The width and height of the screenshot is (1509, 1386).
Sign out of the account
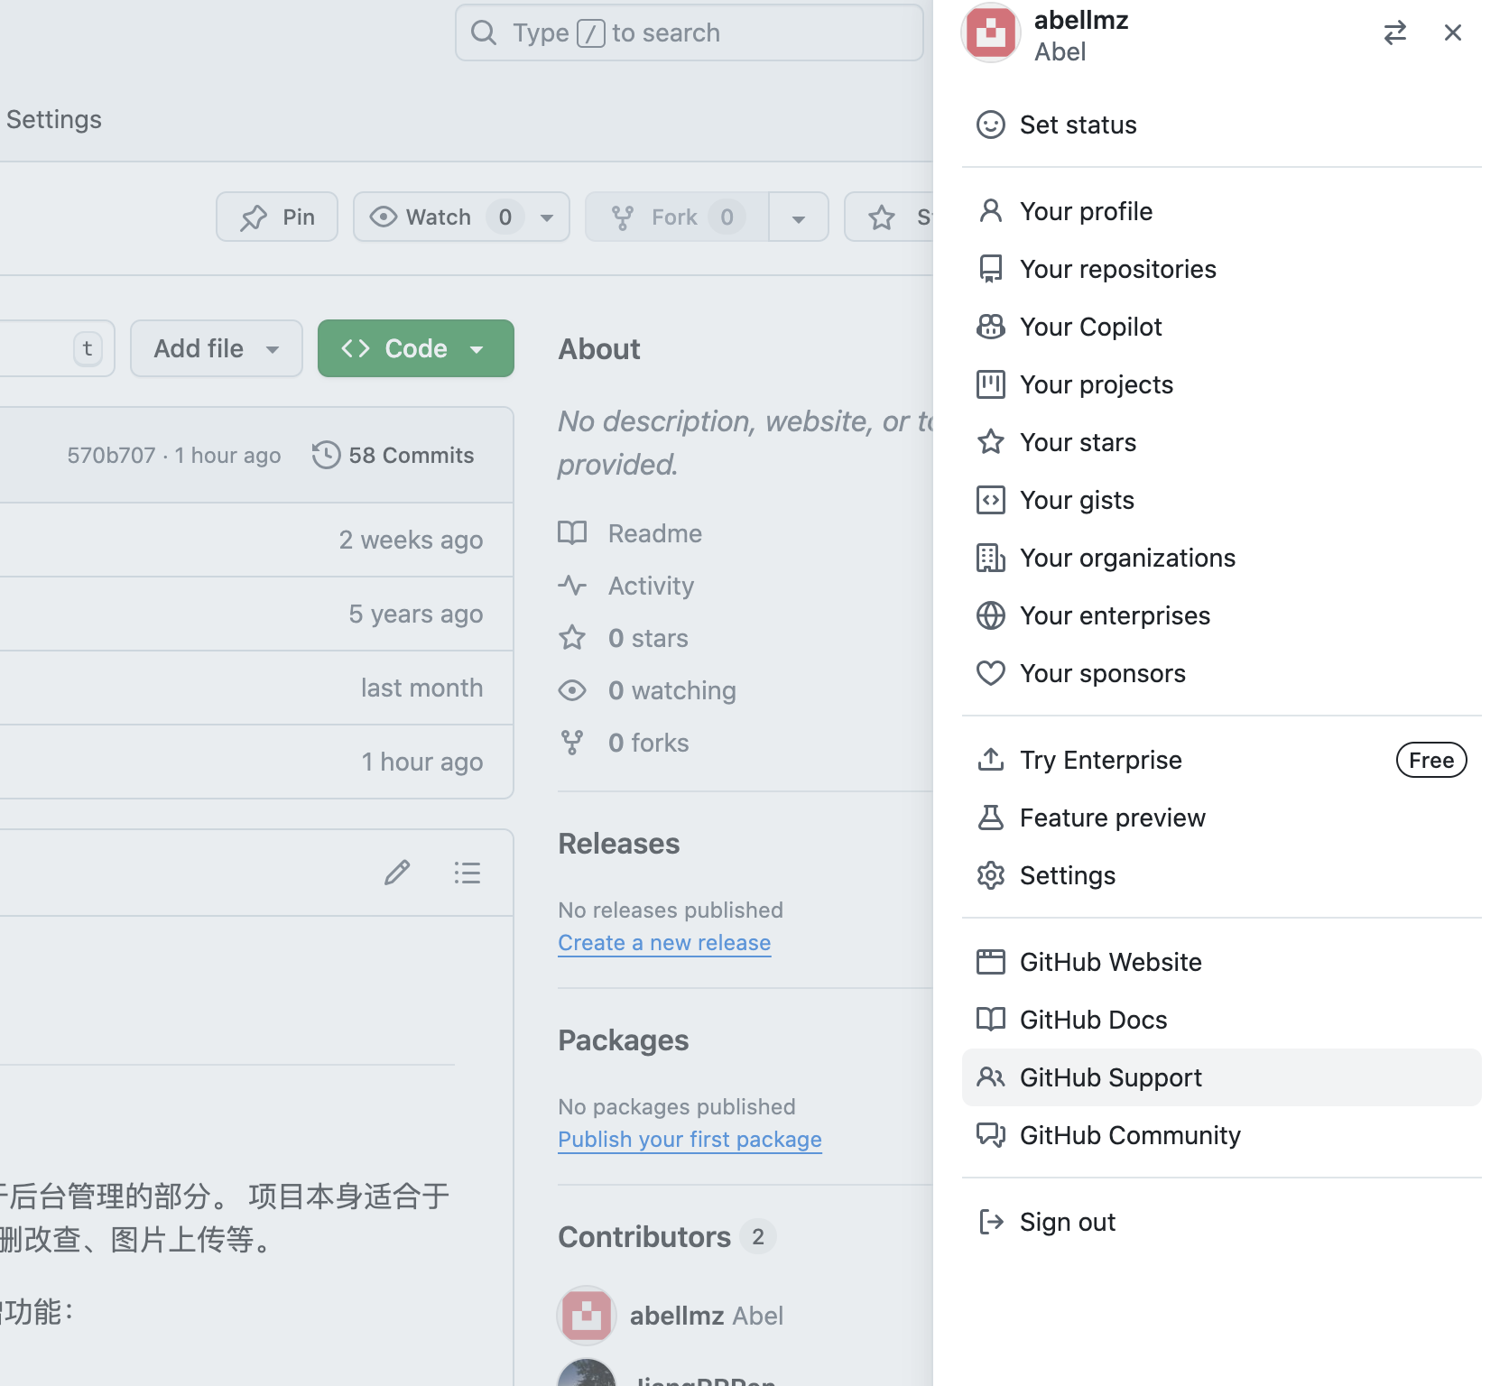(1221, 1222)
